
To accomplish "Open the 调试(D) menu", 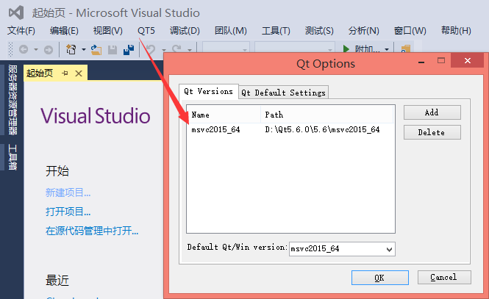I will tap(185, 31).
